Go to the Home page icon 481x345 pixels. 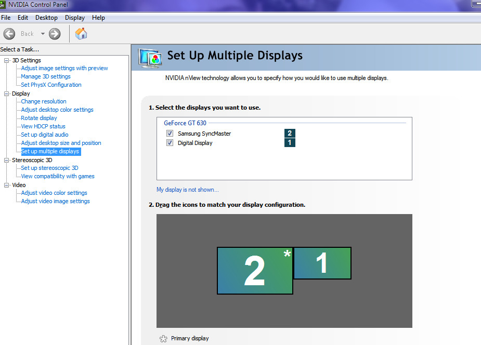pyautogui.click(x=81, y=34)
